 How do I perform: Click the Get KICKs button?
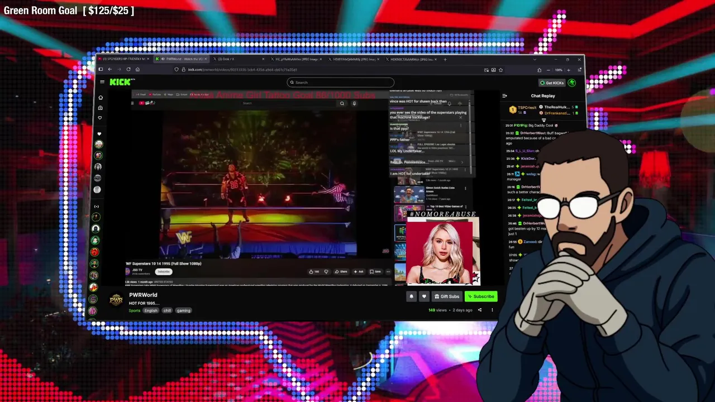552,83
